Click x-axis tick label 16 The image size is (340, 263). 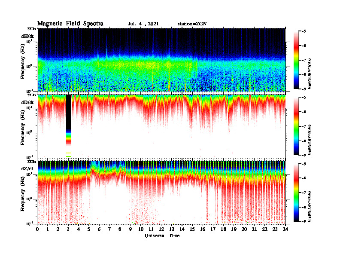203,229
